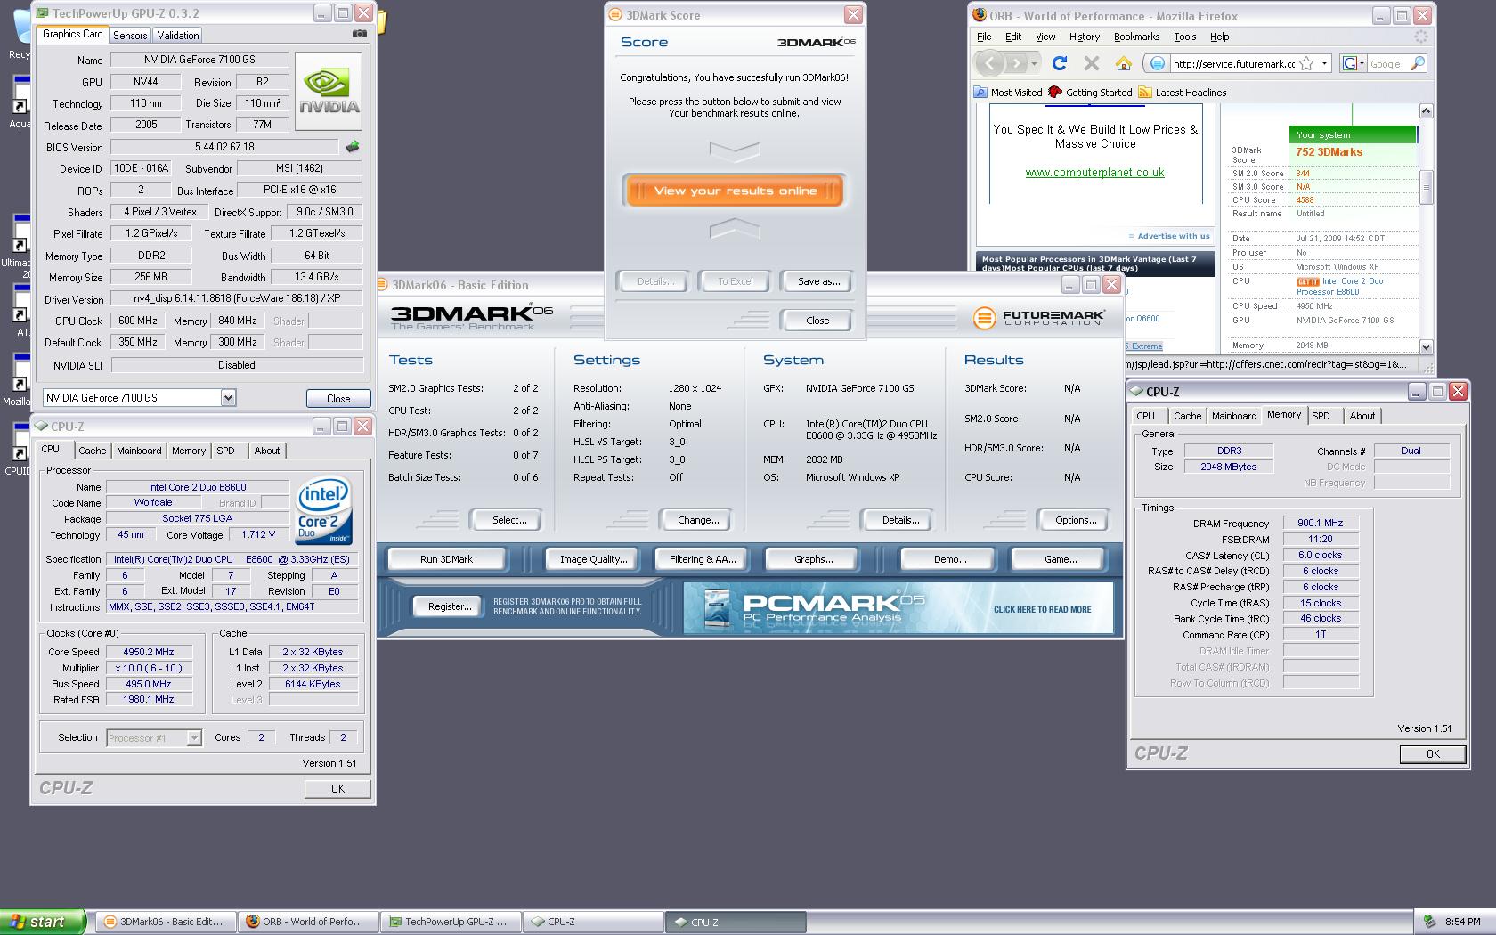
Task: Switch to 3DMark06 taskbar button
Action: pos(166,922)
